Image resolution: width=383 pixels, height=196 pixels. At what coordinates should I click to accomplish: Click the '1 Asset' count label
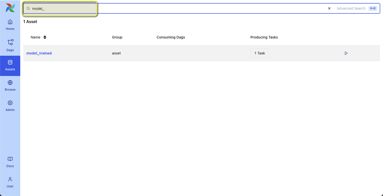(x=30, y=22)
